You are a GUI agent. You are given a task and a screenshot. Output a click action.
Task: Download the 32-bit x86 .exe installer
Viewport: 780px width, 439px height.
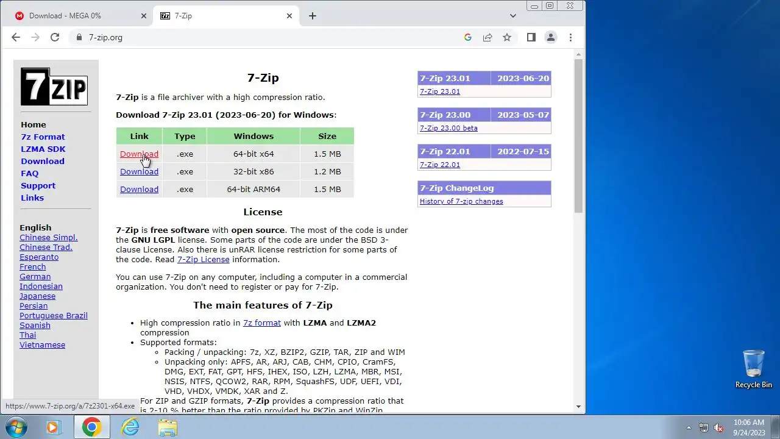pyautogui.click(x=139, y=171)
